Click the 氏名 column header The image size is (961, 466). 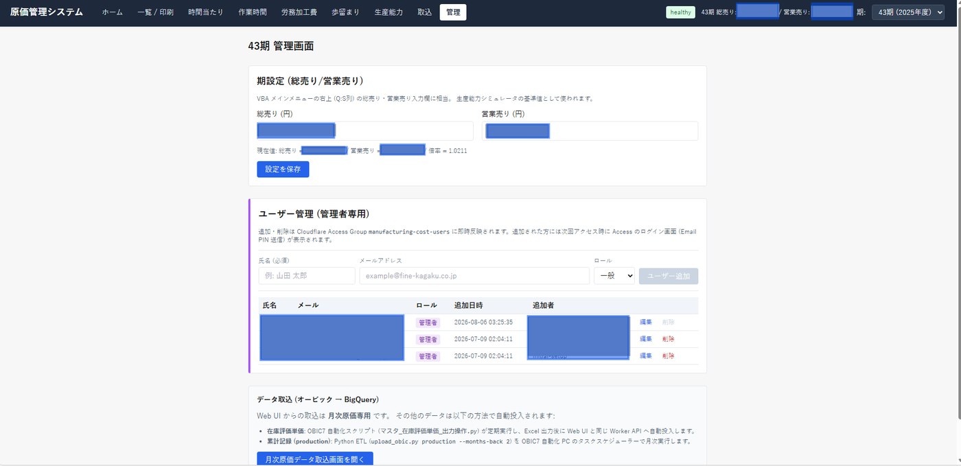[x=270, y=305]
